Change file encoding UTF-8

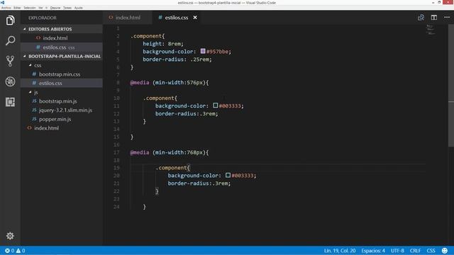point(397,251)
